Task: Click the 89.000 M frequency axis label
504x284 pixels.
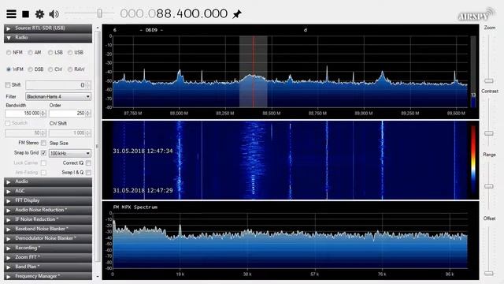Action: pos(364,114)
